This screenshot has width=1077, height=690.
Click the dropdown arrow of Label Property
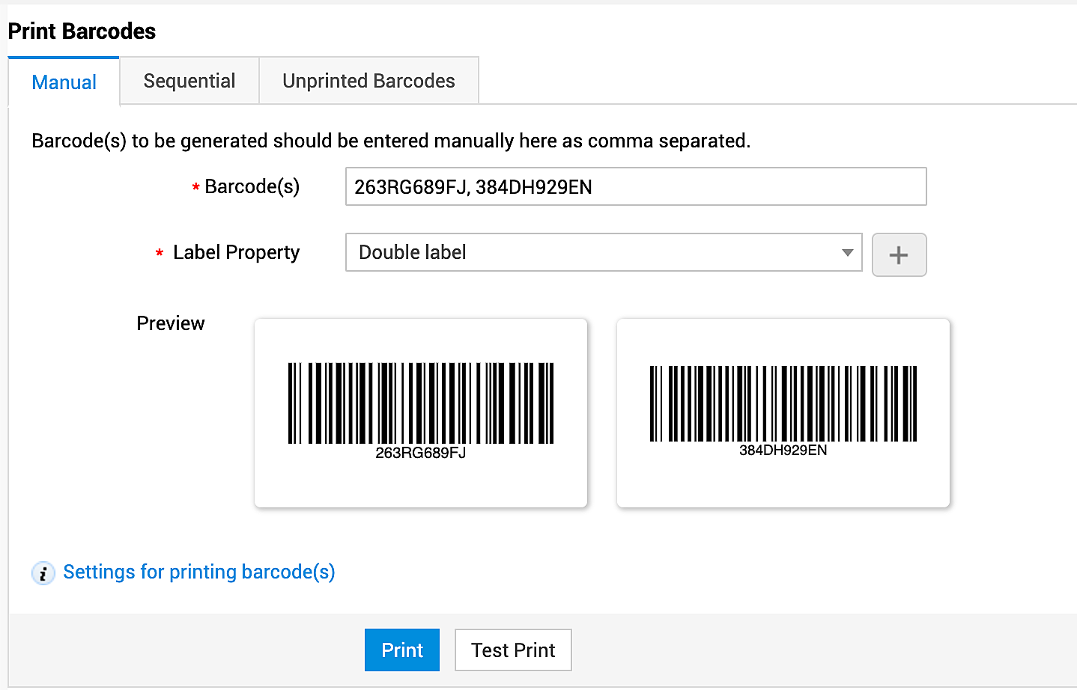847,253
